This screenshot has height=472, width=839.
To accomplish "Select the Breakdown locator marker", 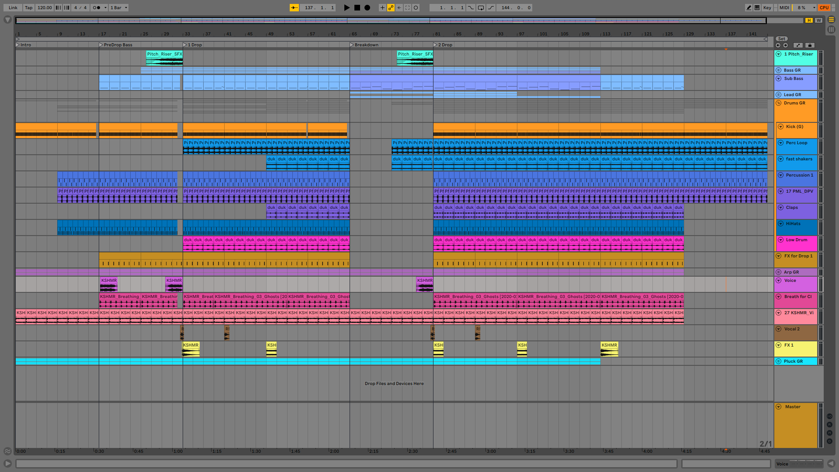I will [x=352, y=45].
